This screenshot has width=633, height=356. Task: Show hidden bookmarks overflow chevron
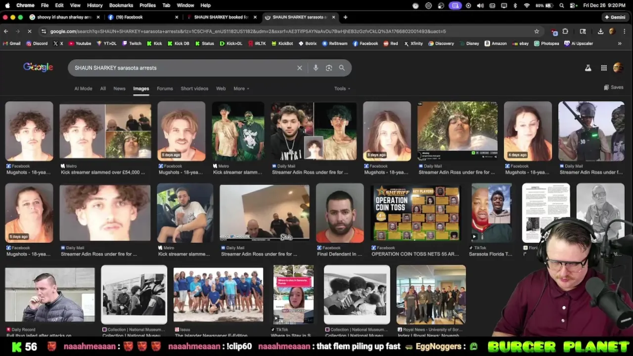pyautogui.click(x=620, y=44)
